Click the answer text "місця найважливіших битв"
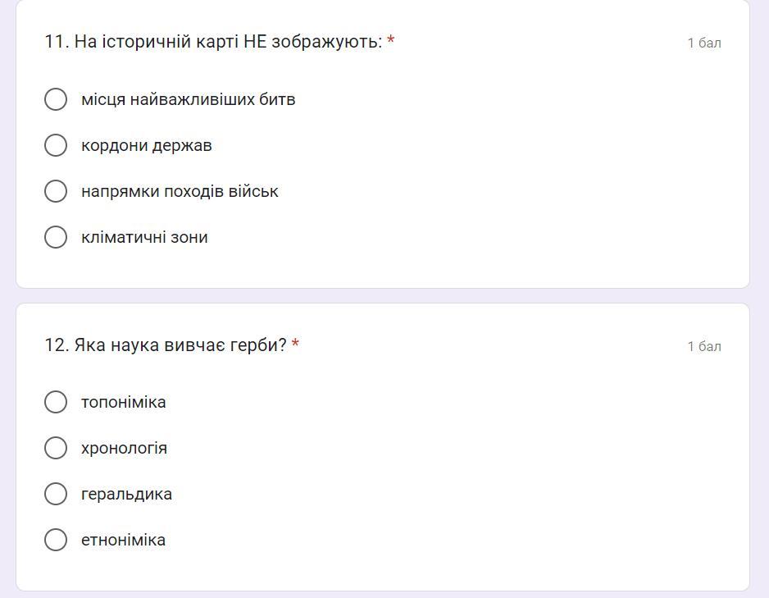Viewport: 769px width, 598px height. click(x=189, y=99)
